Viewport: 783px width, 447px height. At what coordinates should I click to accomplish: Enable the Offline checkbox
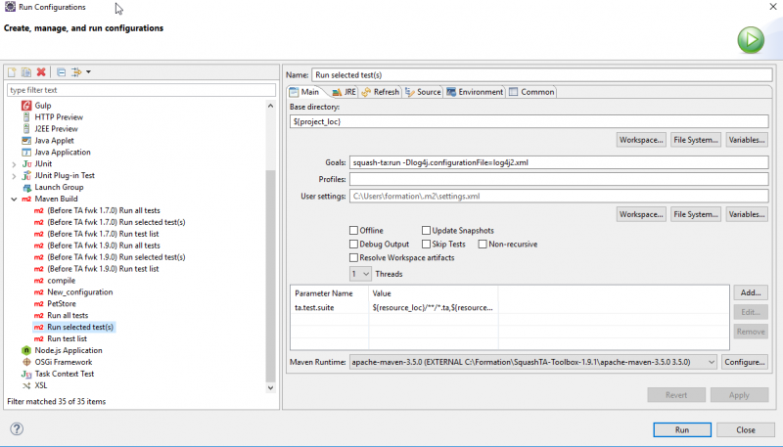[354, 230]
